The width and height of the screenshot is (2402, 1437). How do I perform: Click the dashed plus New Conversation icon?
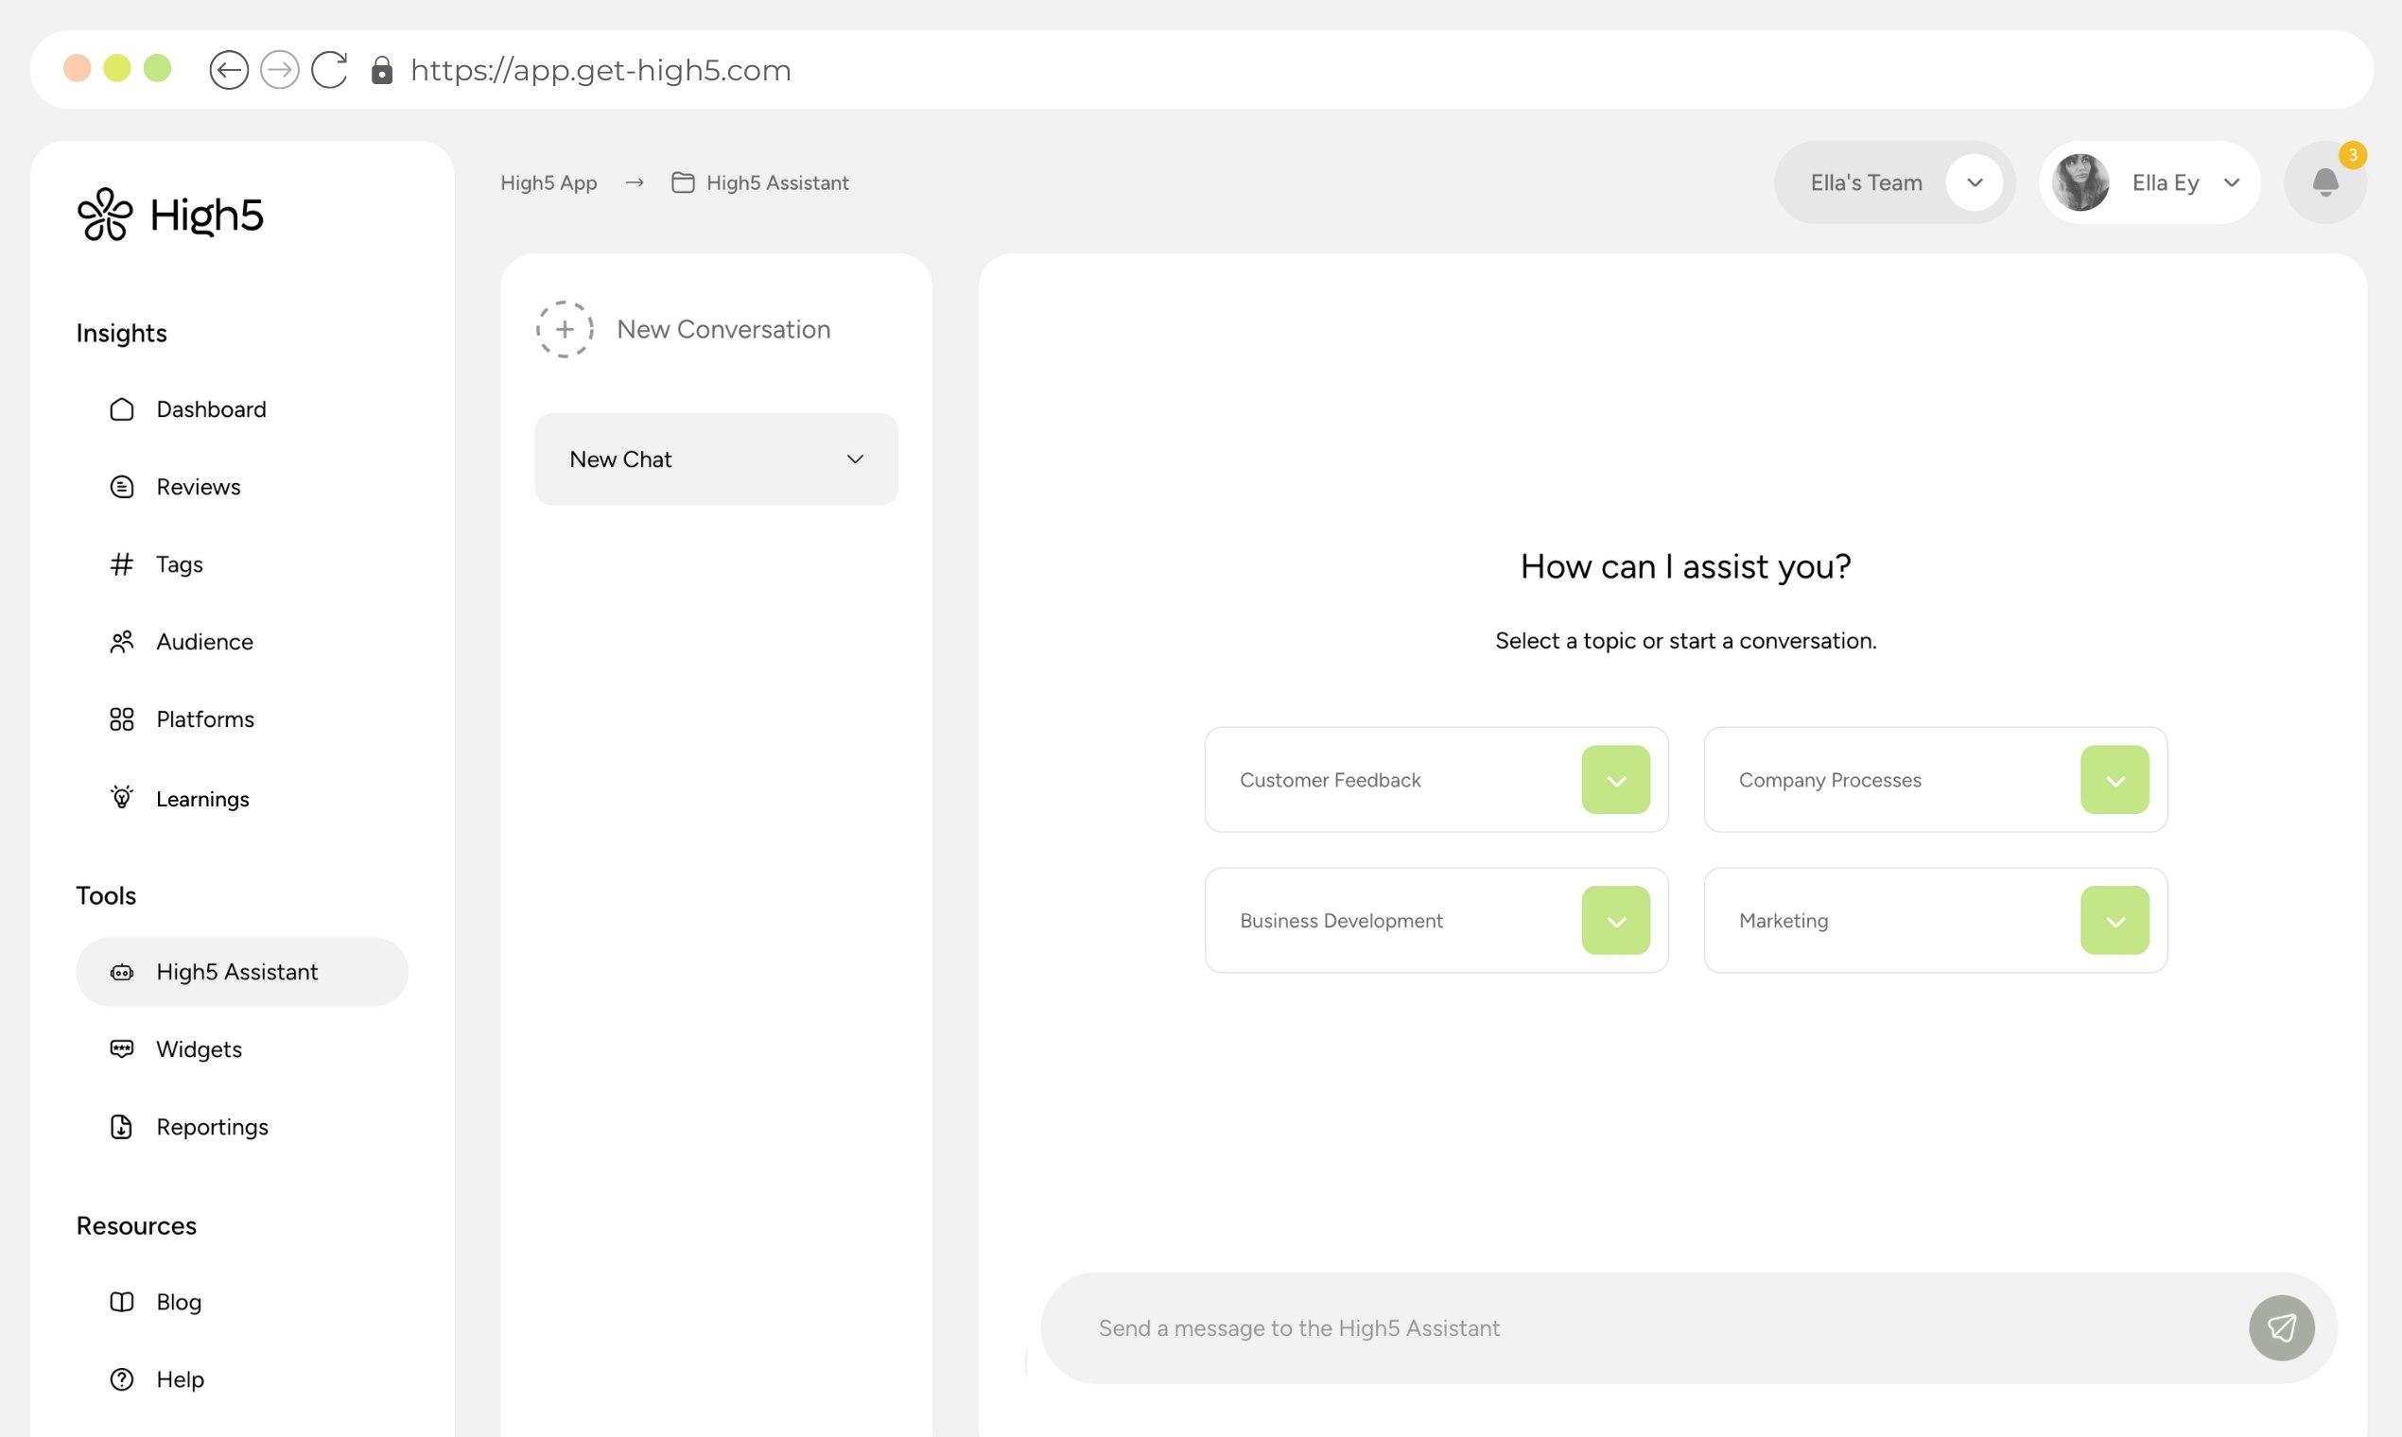[x=565, y=329]
